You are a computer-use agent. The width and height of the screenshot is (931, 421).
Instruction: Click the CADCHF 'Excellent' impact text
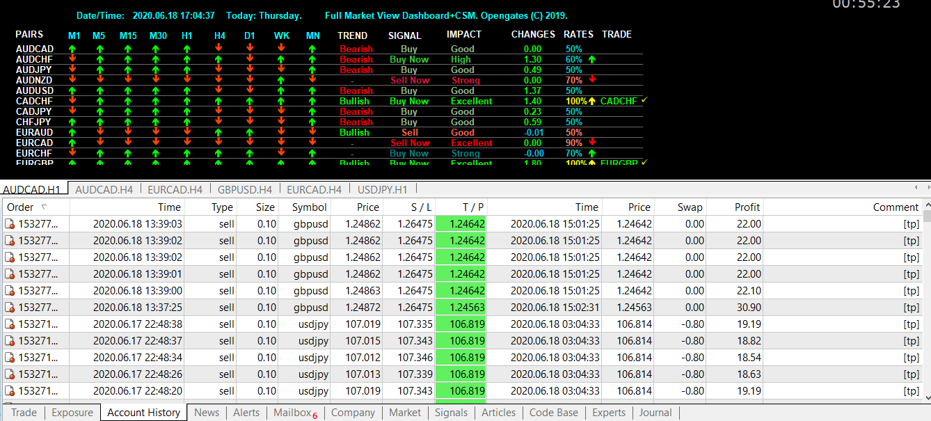[x=471, y=101]
